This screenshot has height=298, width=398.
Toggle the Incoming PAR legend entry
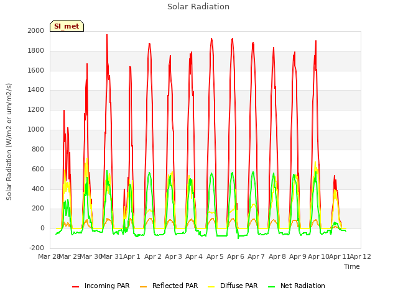click(x=101, y=286)
